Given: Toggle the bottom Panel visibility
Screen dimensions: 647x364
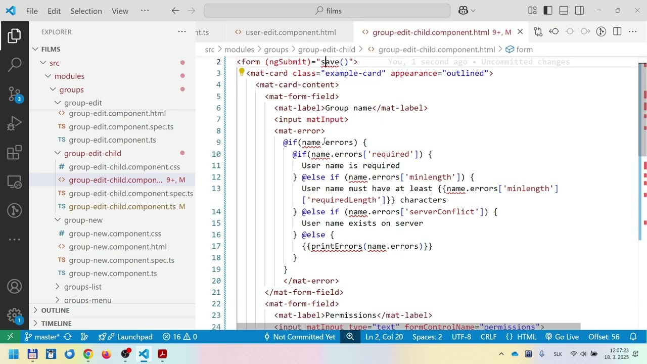Looking at the screenshot, I should 564,11.
